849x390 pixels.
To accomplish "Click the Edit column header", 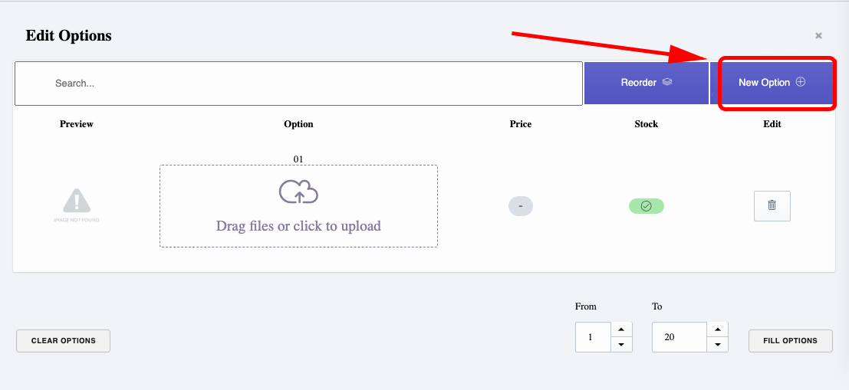I will (x=772, y=124).
